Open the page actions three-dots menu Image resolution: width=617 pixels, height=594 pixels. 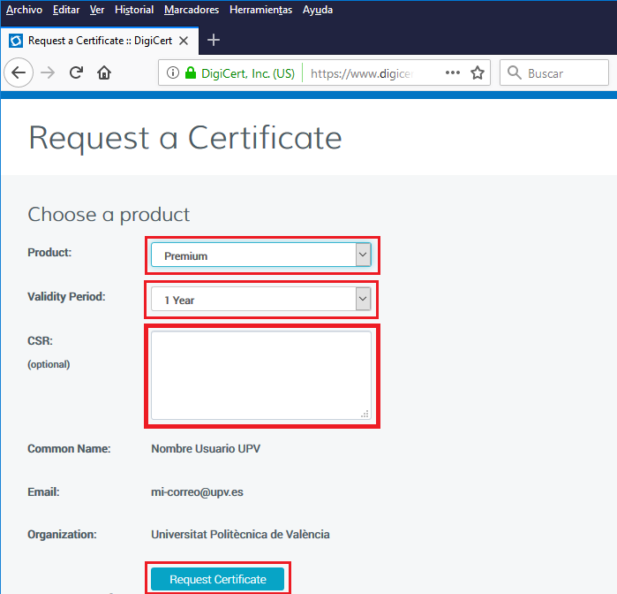coord(453,73)
